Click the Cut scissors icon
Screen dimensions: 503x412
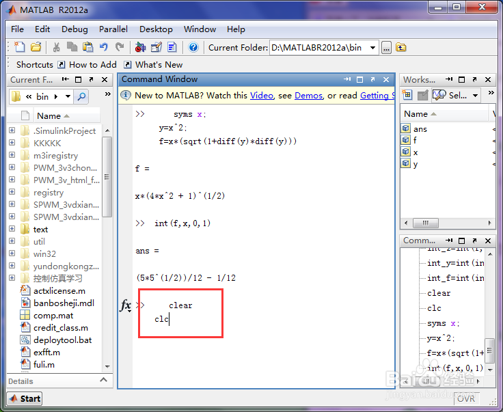(x=57, y=47)
